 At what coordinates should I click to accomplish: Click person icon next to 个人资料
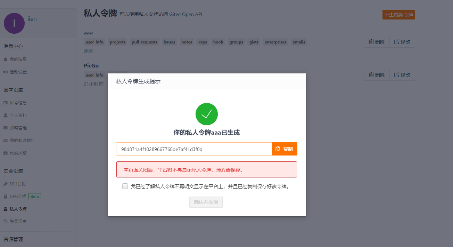(x=5, y=115)
